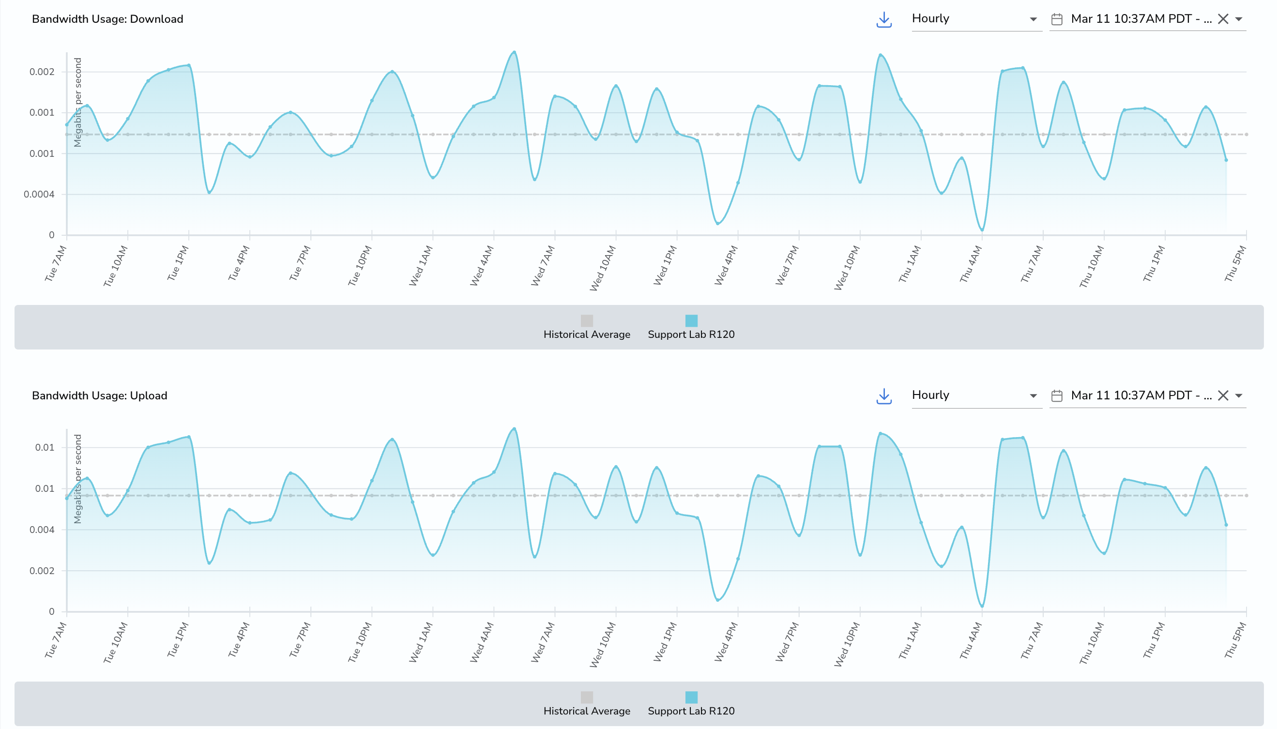
Task: Download the Download bandwidth chart data
Action: click(x=884, y=19)
